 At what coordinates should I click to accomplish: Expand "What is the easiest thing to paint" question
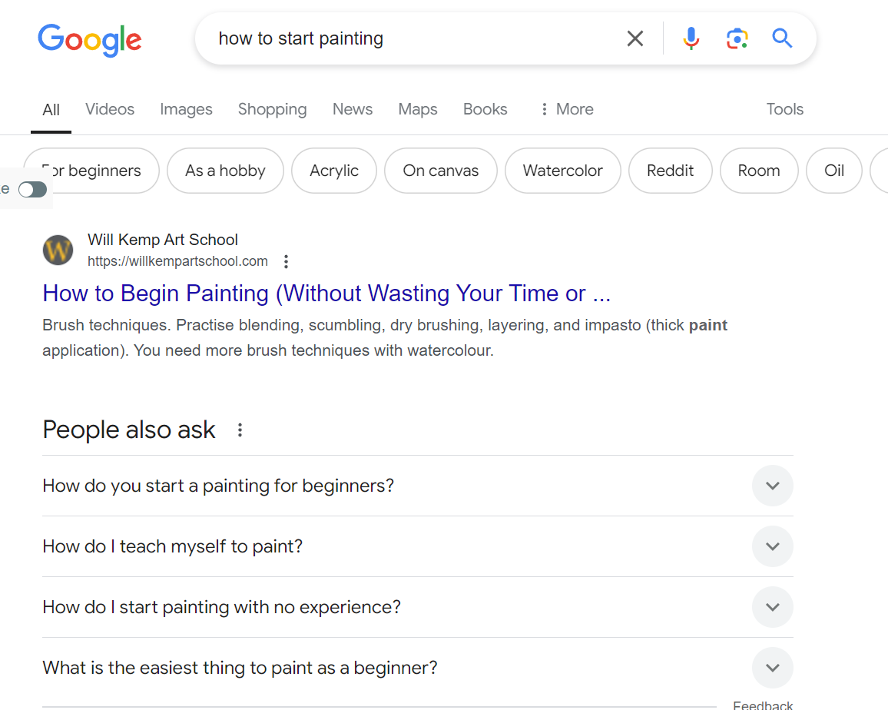click(x=773, y=668)
